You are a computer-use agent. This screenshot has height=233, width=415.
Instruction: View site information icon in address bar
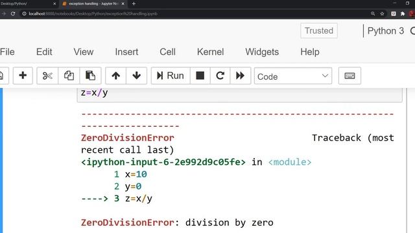(24, 14)
